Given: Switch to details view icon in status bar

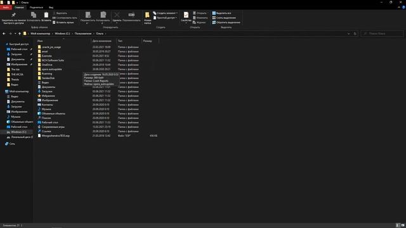Looking at the screenshot, I should pyautogui.click(x=398, y=225).
